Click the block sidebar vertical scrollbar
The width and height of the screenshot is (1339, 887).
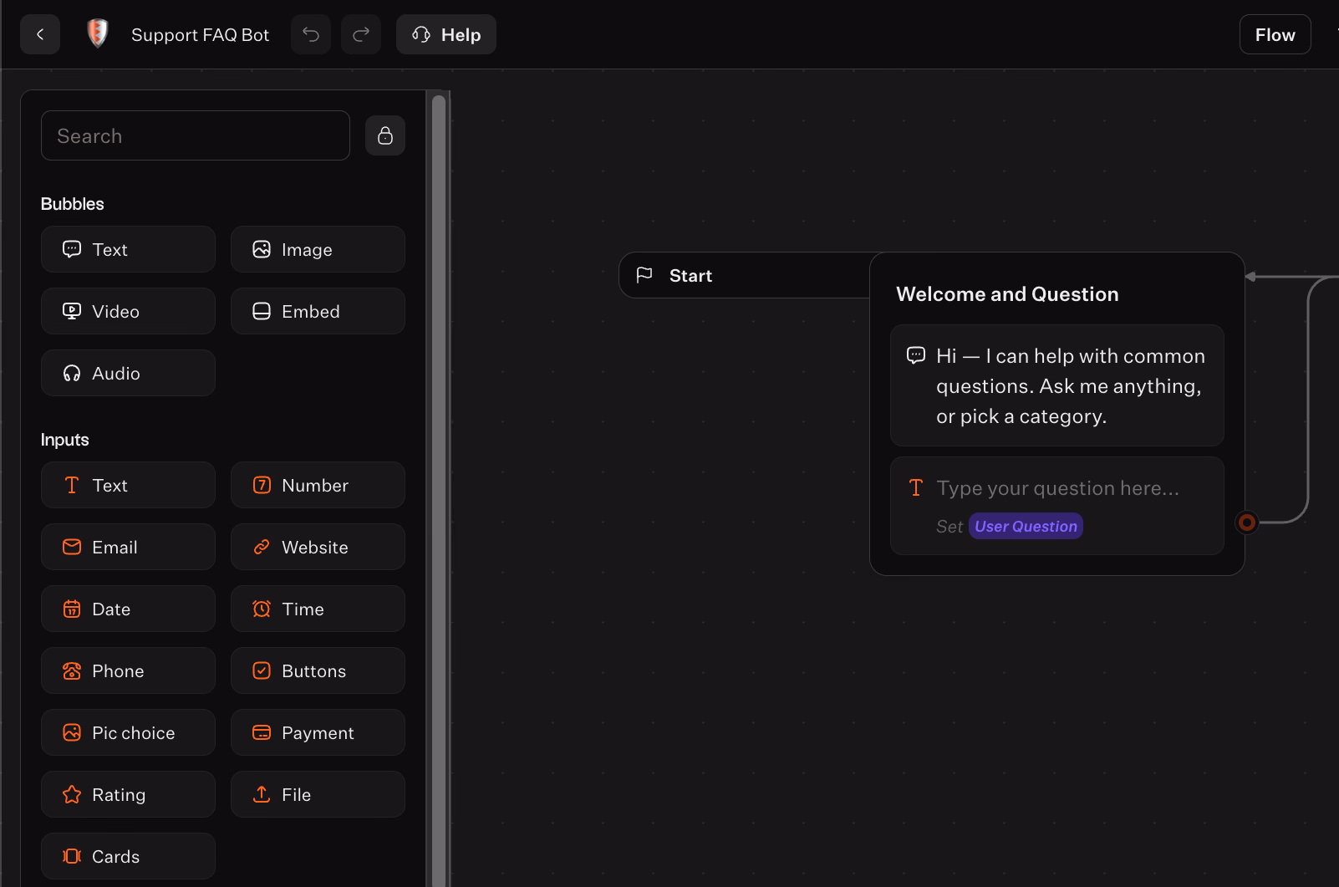point(439,485)
